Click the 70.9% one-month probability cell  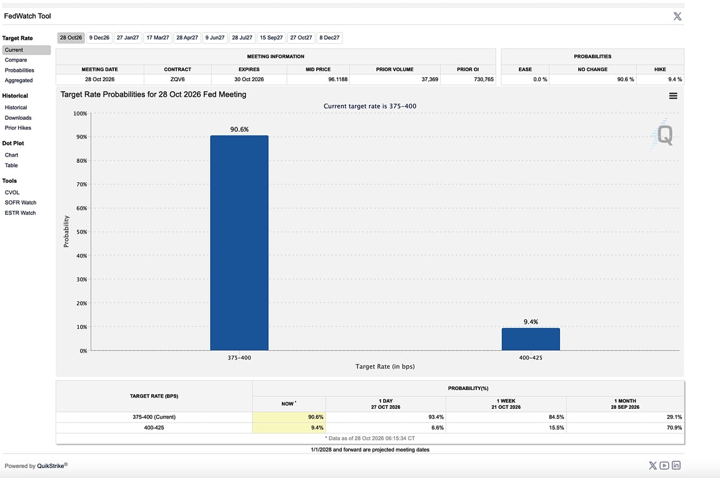tap(626, 427)
